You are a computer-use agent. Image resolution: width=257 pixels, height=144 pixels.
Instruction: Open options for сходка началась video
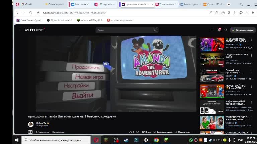(x=251, y=56)
